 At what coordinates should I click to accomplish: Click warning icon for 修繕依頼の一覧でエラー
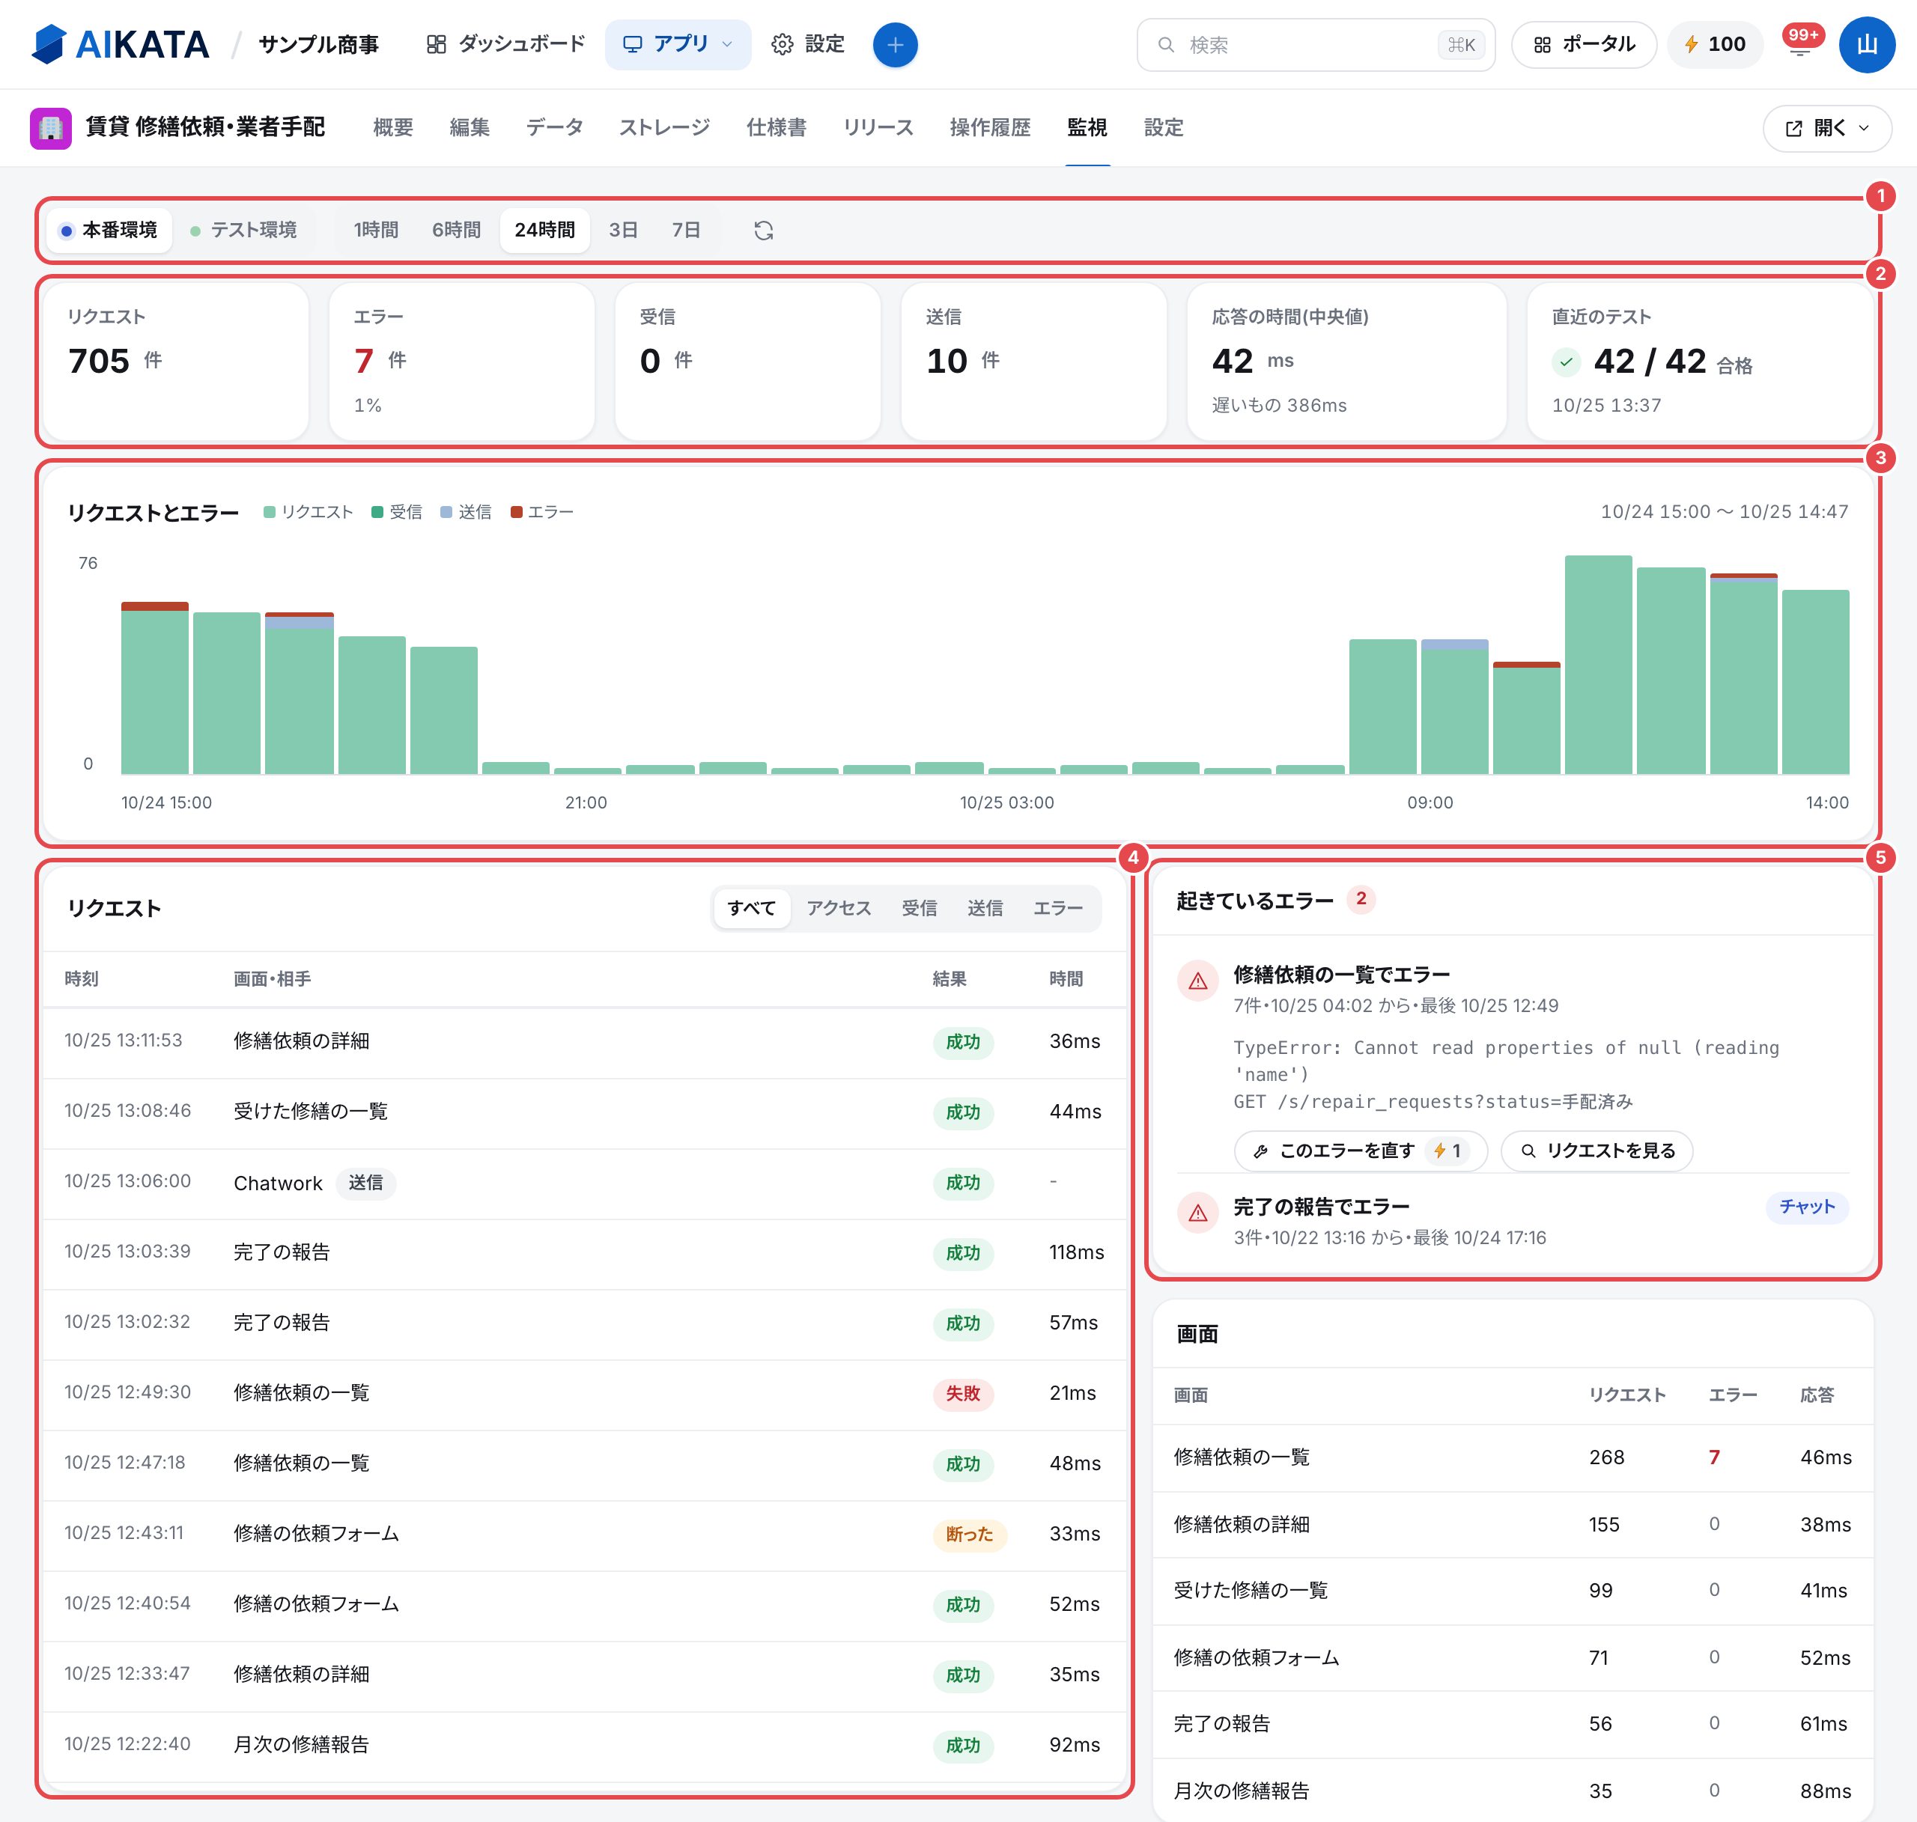pos(1197,981)
